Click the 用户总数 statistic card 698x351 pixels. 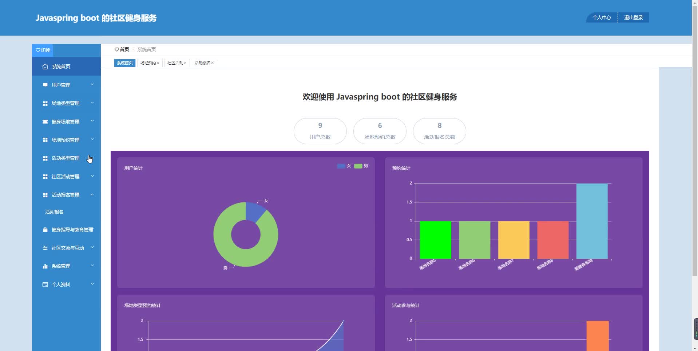[x=320, y=131]
